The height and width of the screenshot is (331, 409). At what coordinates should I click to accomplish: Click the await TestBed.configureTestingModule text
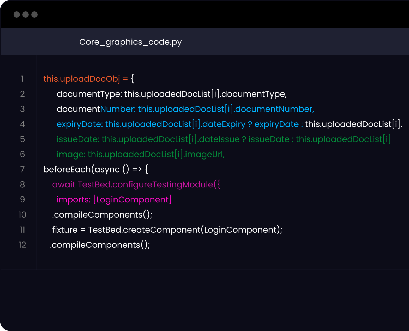click(x=136, y=184)
